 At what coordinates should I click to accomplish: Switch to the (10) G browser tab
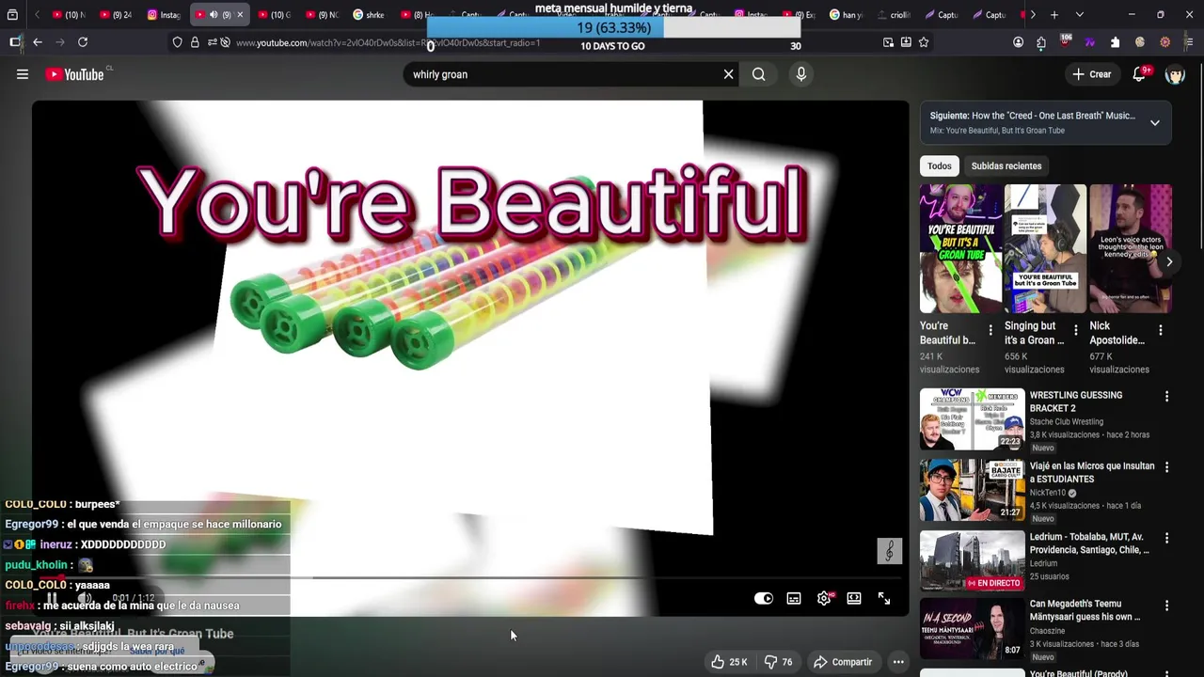point(275,15)
